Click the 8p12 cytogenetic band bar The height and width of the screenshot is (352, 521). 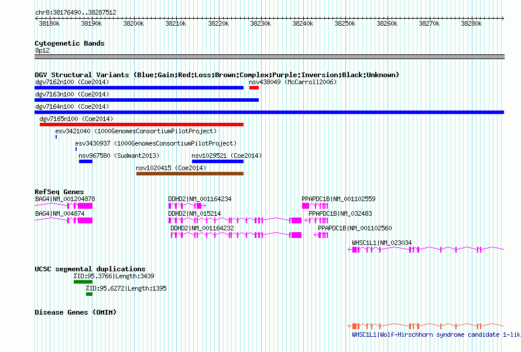[x=269, y=57]
